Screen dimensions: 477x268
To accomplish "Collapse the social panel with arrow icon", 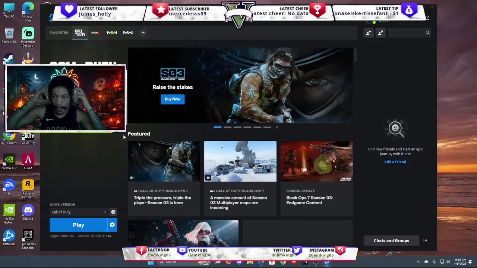I will tap(425, 240).
